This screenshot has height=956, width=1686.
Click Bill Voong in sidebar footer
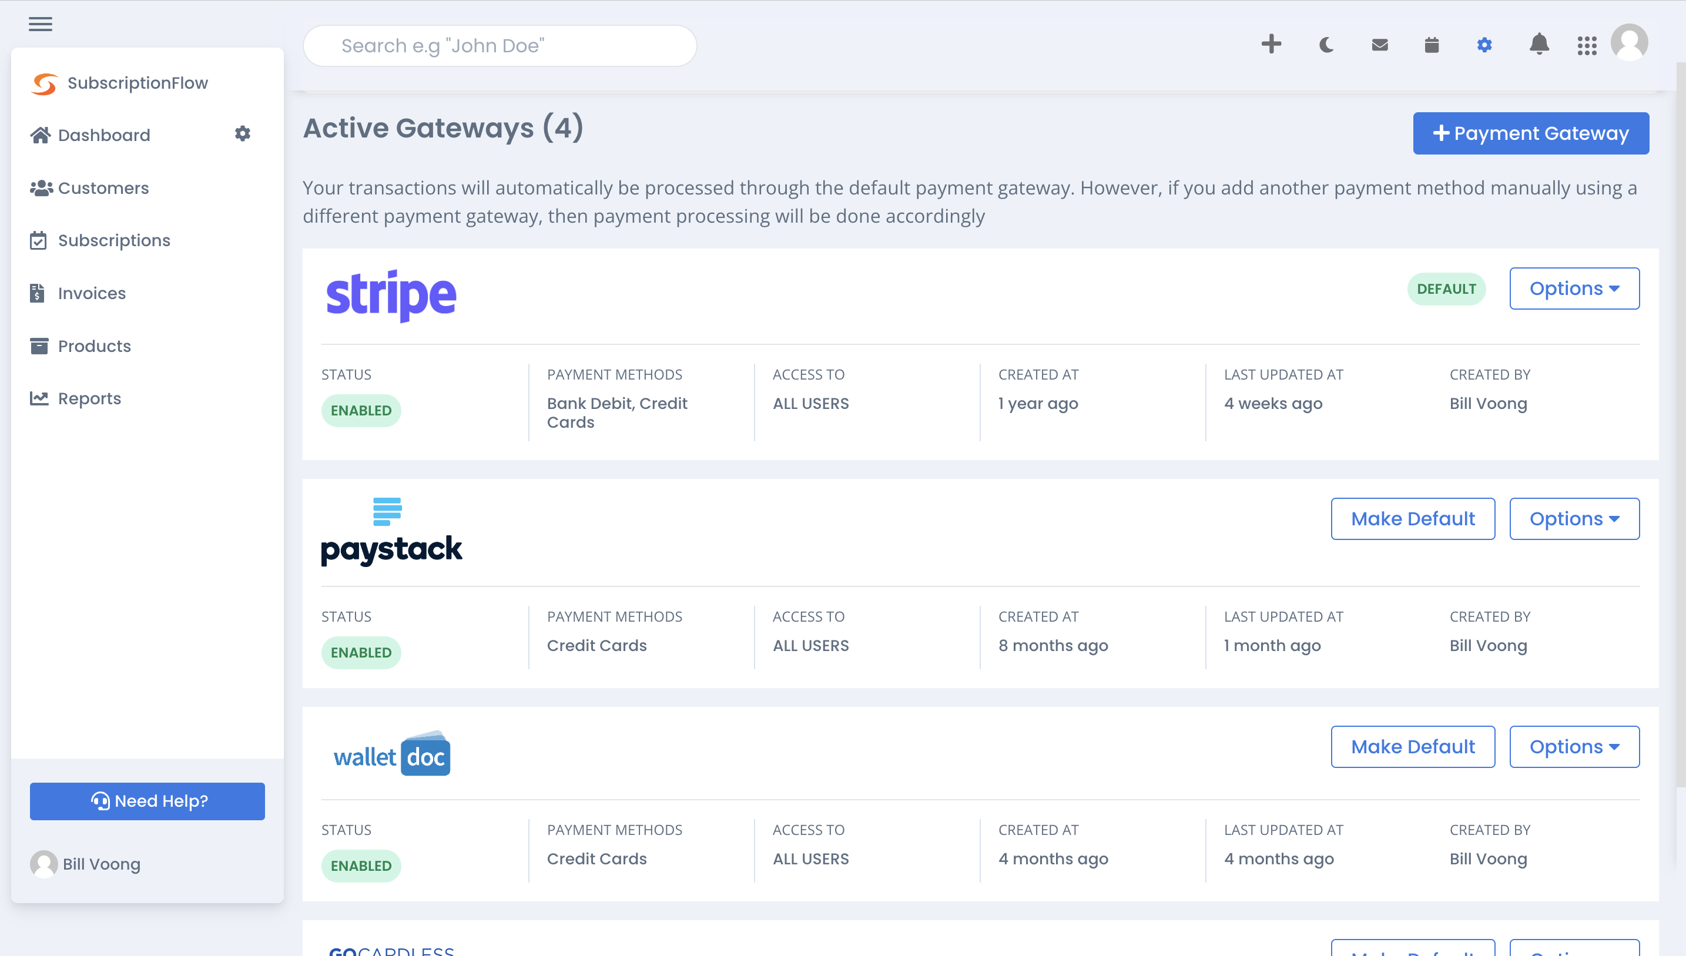pos(101,864)
